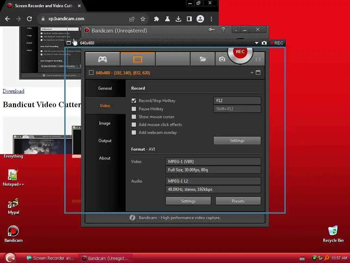
Task: Bookmark this page with star icon
Action: (143, 19)
